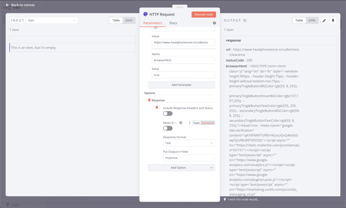Click the Name field containing browserHtml

coord(183,60)
